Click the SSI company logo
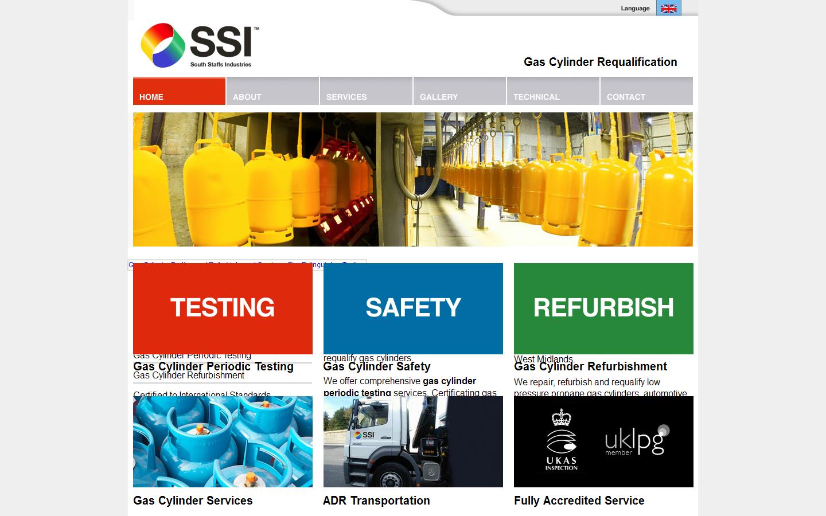Viewport: 826px width, 516px height. tap(198, 45)
